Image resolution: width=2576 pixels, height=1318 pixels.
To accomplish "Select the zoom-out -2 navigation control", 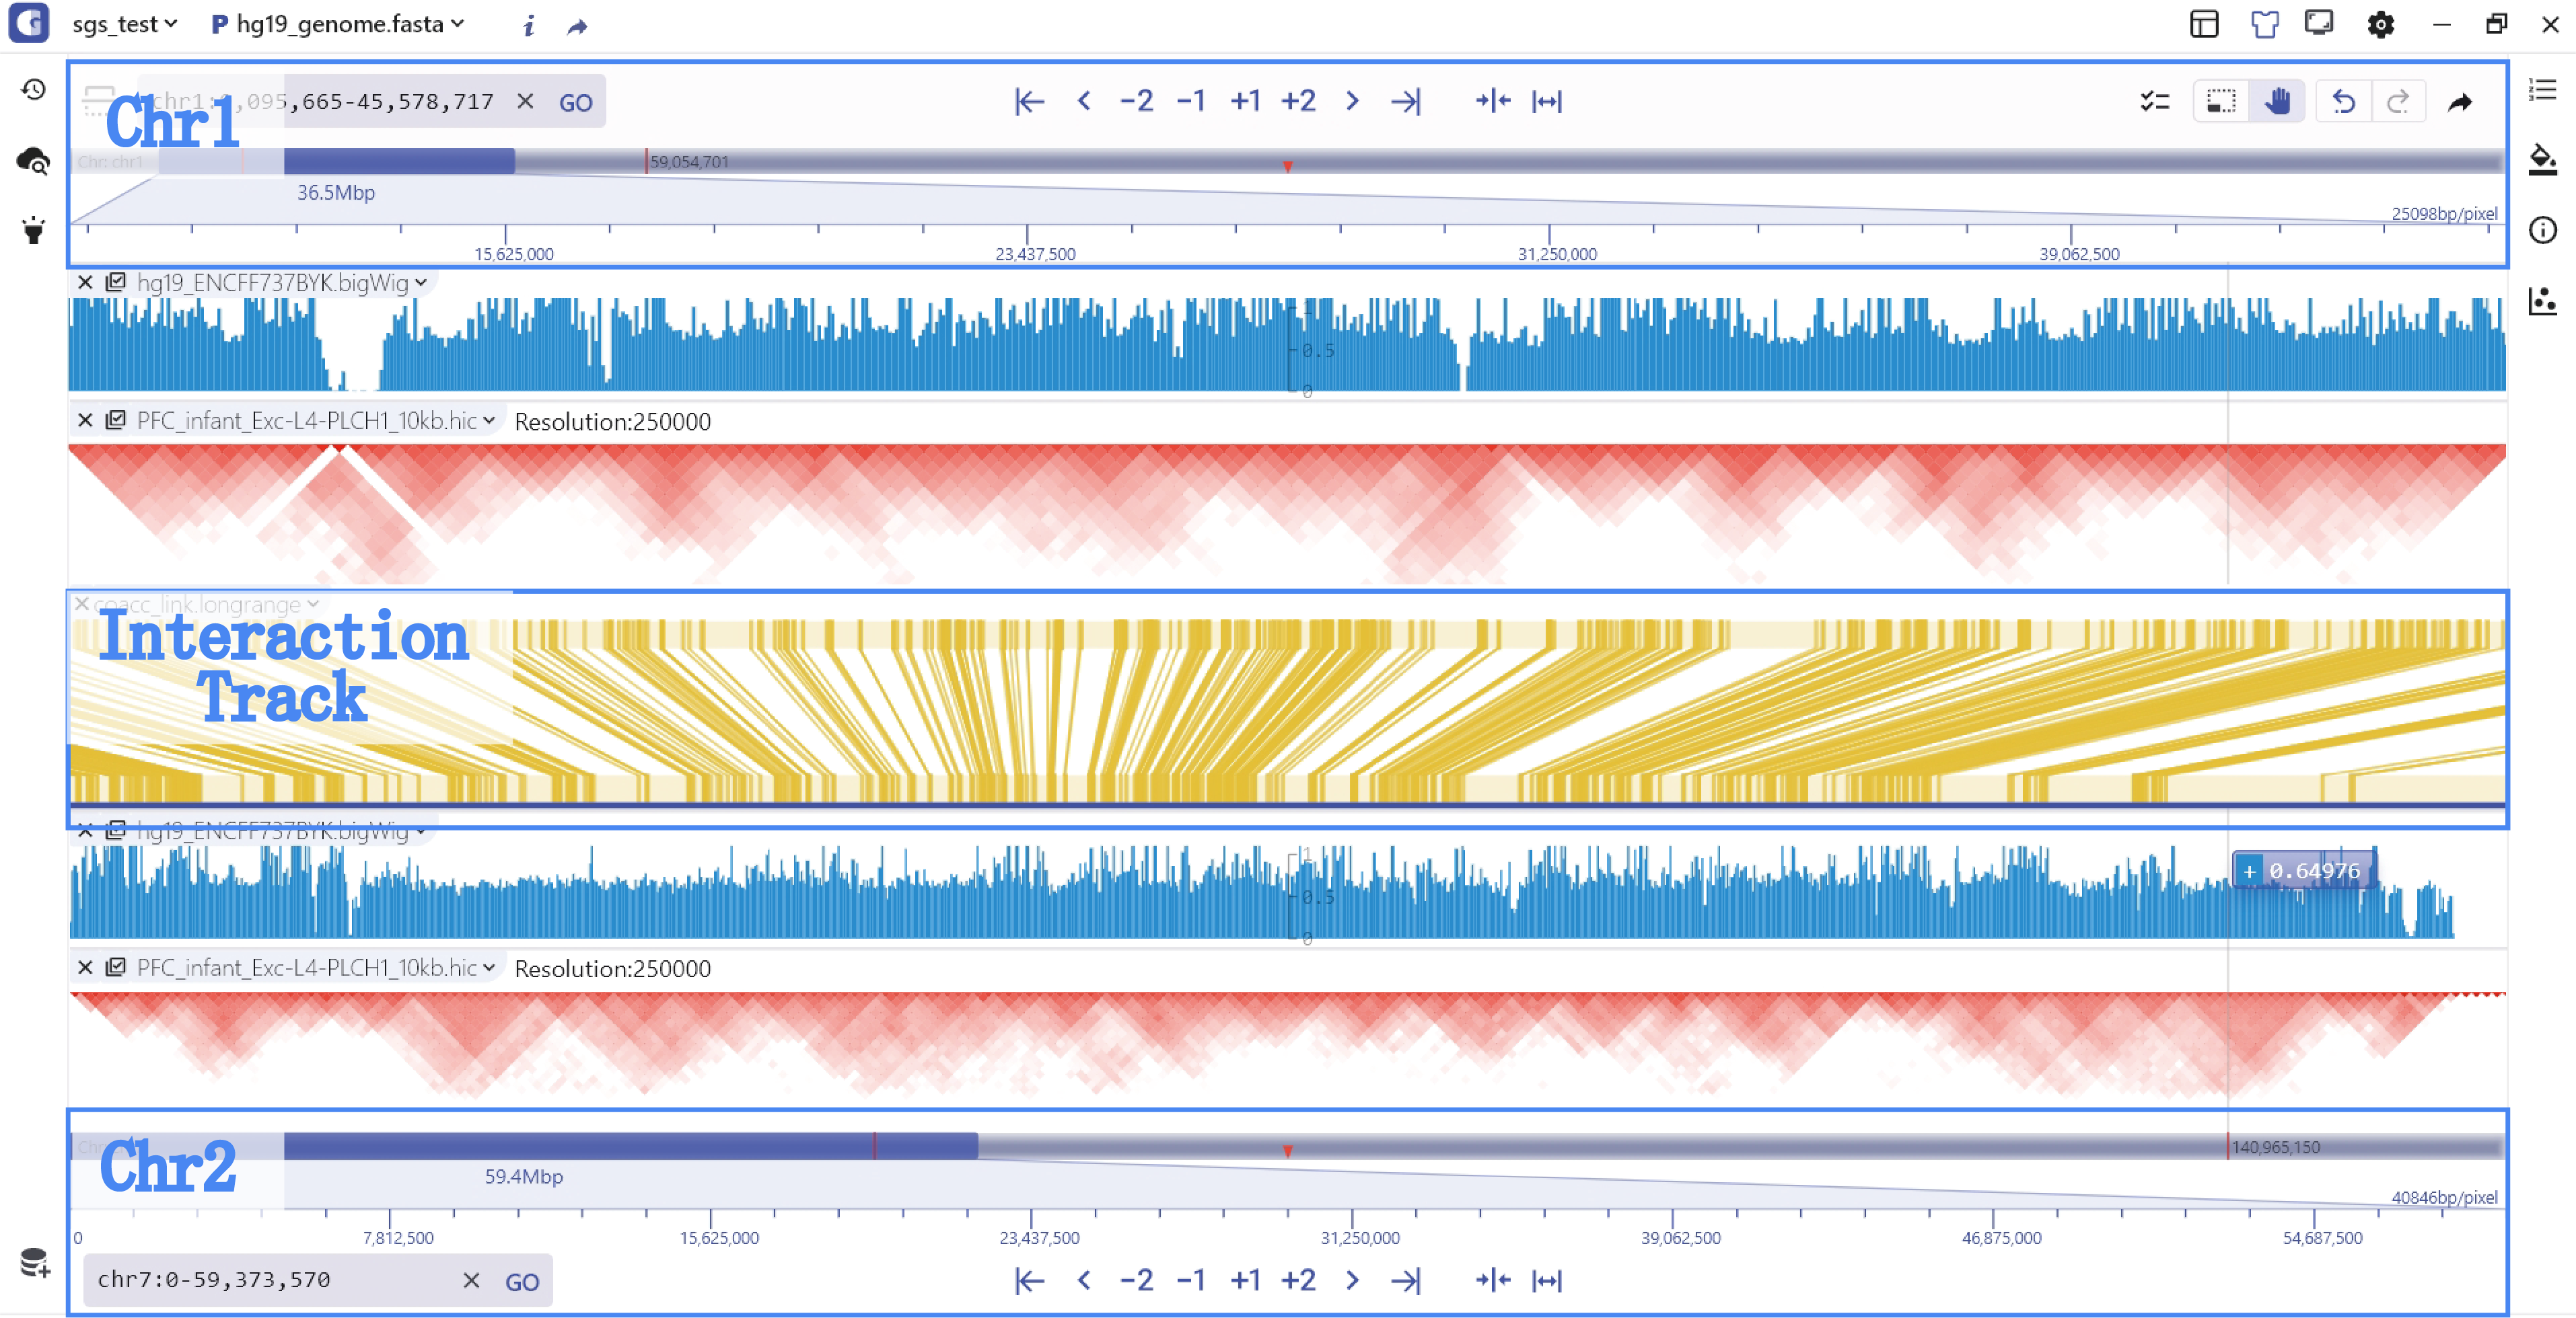I will tap(1137, 101).
